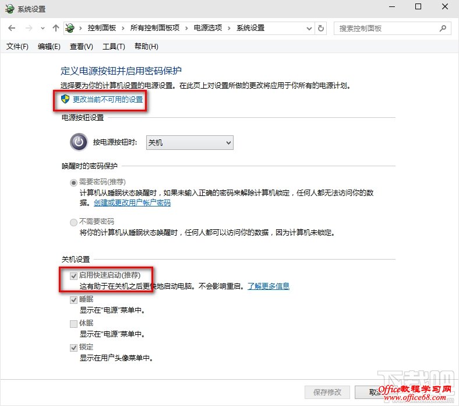
Task: Open 按电源按钮时 dropdown set to 关机
Action: pyautogui.click(x=190, y=142)
